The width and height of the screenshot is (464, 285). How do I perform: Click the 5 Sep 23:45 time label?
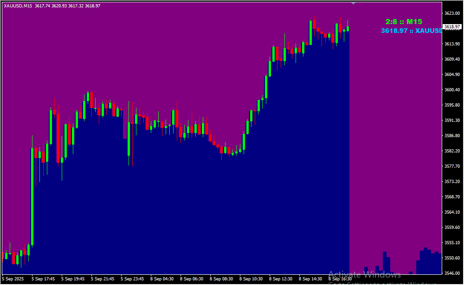(132, 279)
